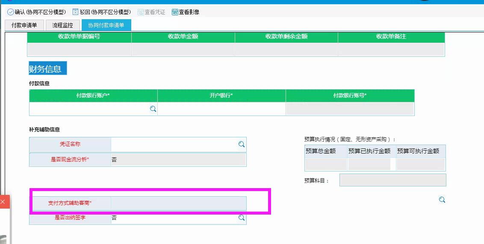Viewport: 484px width, 244px height.
Task: Click the 驳回 (协同不区分模型) toolbar button
Action: tap(101, 12)
